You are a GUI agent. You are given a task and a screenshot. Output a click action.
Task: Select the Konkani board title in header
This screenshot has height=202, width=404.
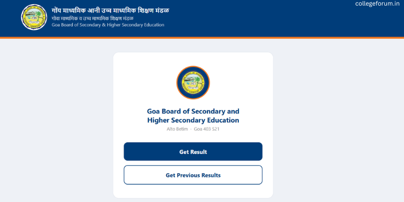coord(110,10)
